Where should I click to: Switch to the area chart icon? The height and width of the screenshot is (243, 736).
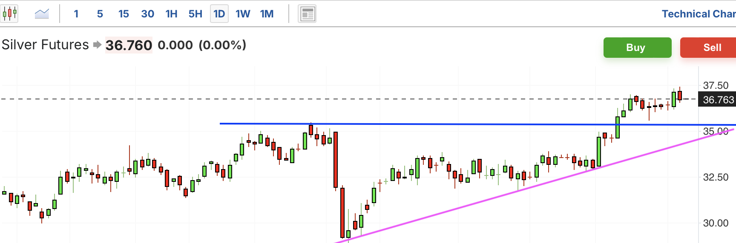(42, 14)
